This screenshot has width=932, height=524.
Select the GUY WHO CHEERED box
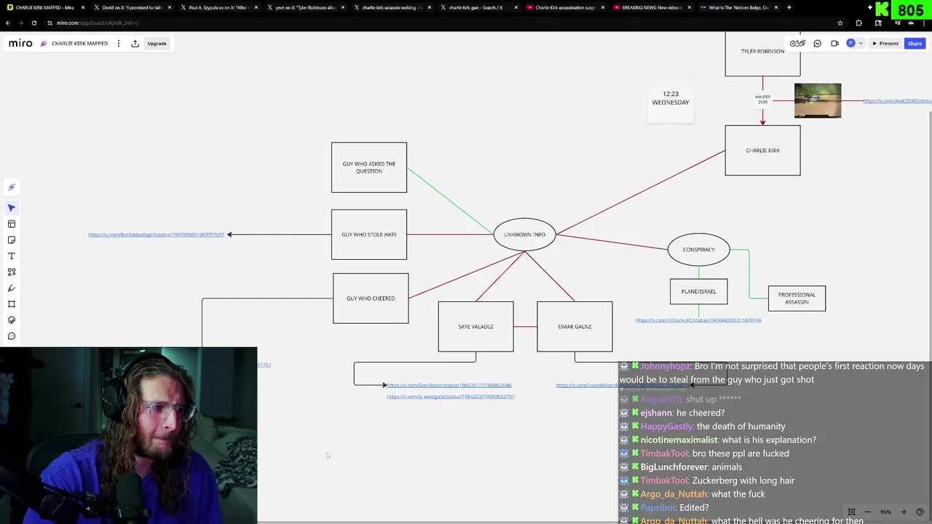pos(371,298)
